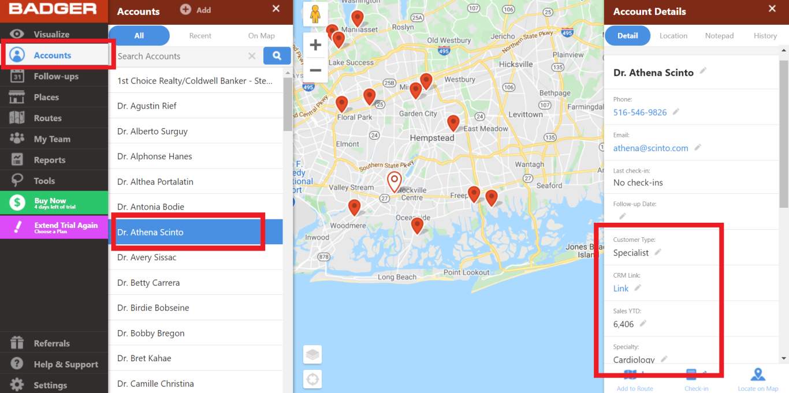
Task: Click the Add to Route icon
Action: click(x=630, y=374)
